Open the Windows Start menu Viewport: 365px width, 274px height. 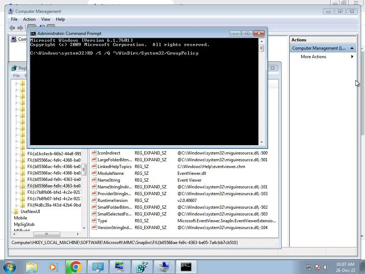10,267
